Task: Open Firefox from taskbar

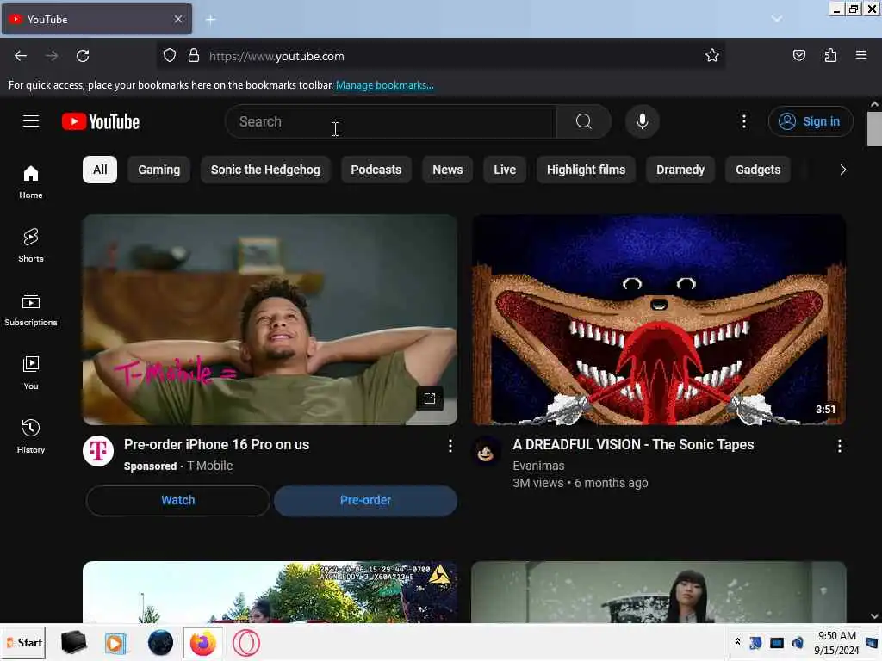Action: coord(202,643)
